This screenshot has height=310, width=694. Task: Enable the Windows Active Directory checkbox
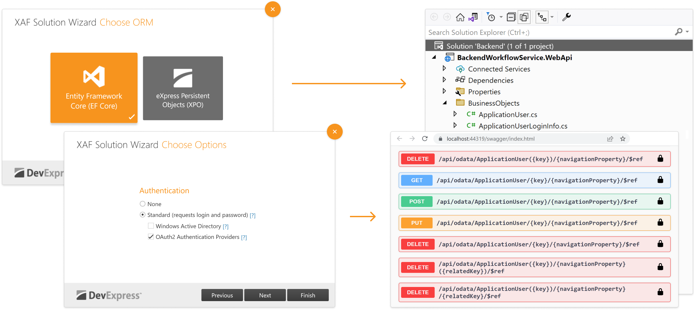click(151, 226)
